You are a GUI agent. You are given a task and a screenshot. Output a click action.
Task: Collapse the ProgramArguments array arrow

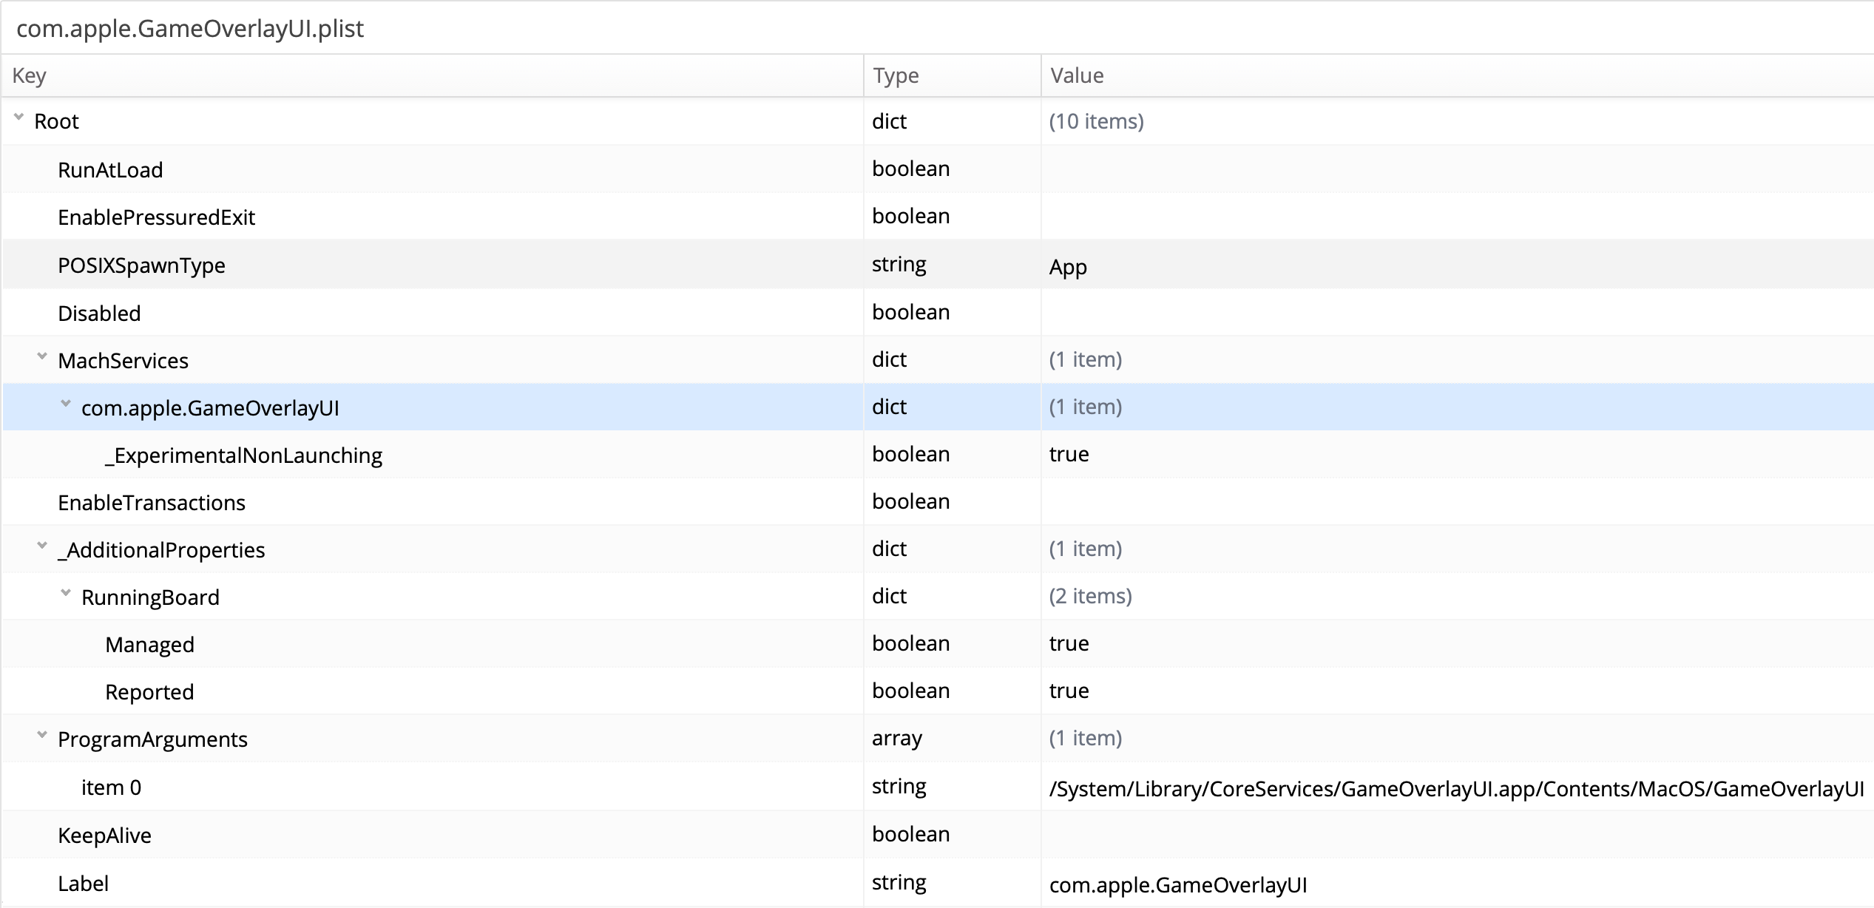(42, 736)
